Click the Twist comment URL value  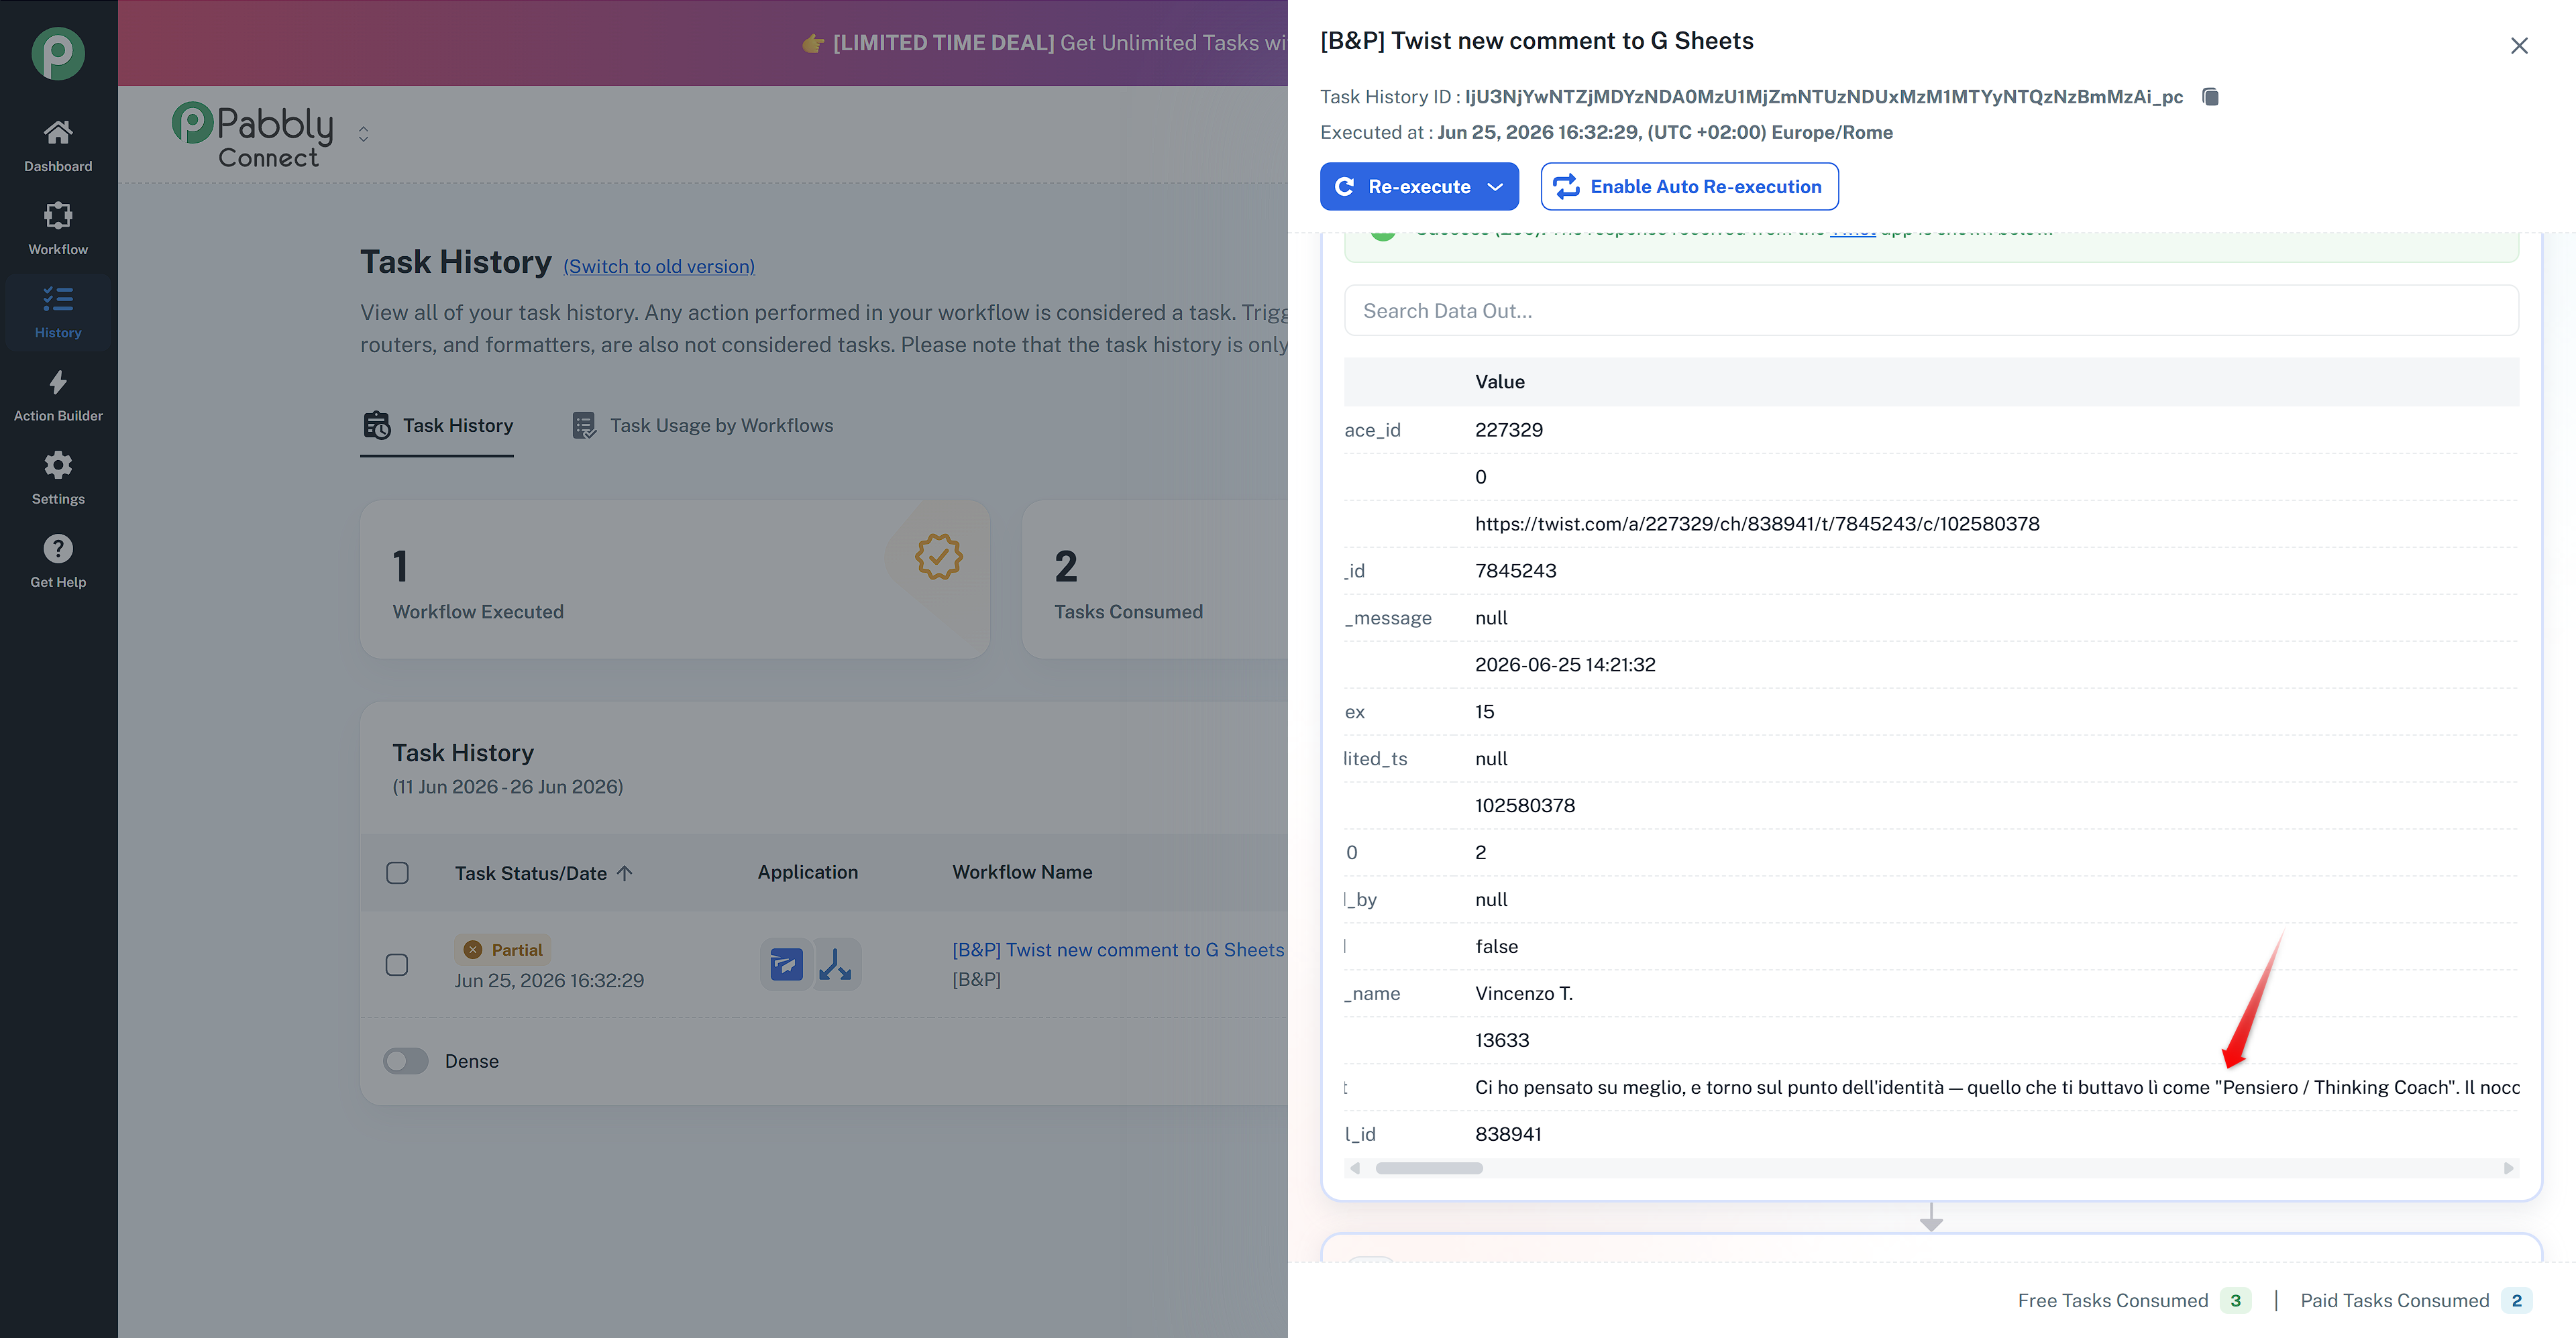(x=1757, y=524)
